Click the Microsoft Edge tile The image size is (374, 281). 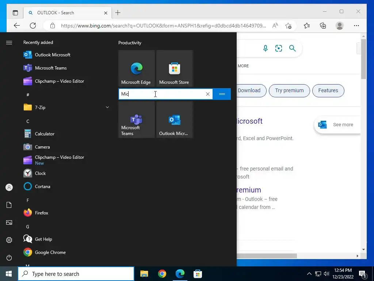137,68
